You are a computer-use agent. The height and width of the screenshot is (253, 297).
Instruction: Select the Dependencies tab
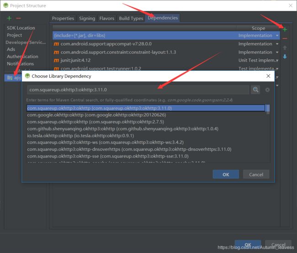[x=163, y=18]
